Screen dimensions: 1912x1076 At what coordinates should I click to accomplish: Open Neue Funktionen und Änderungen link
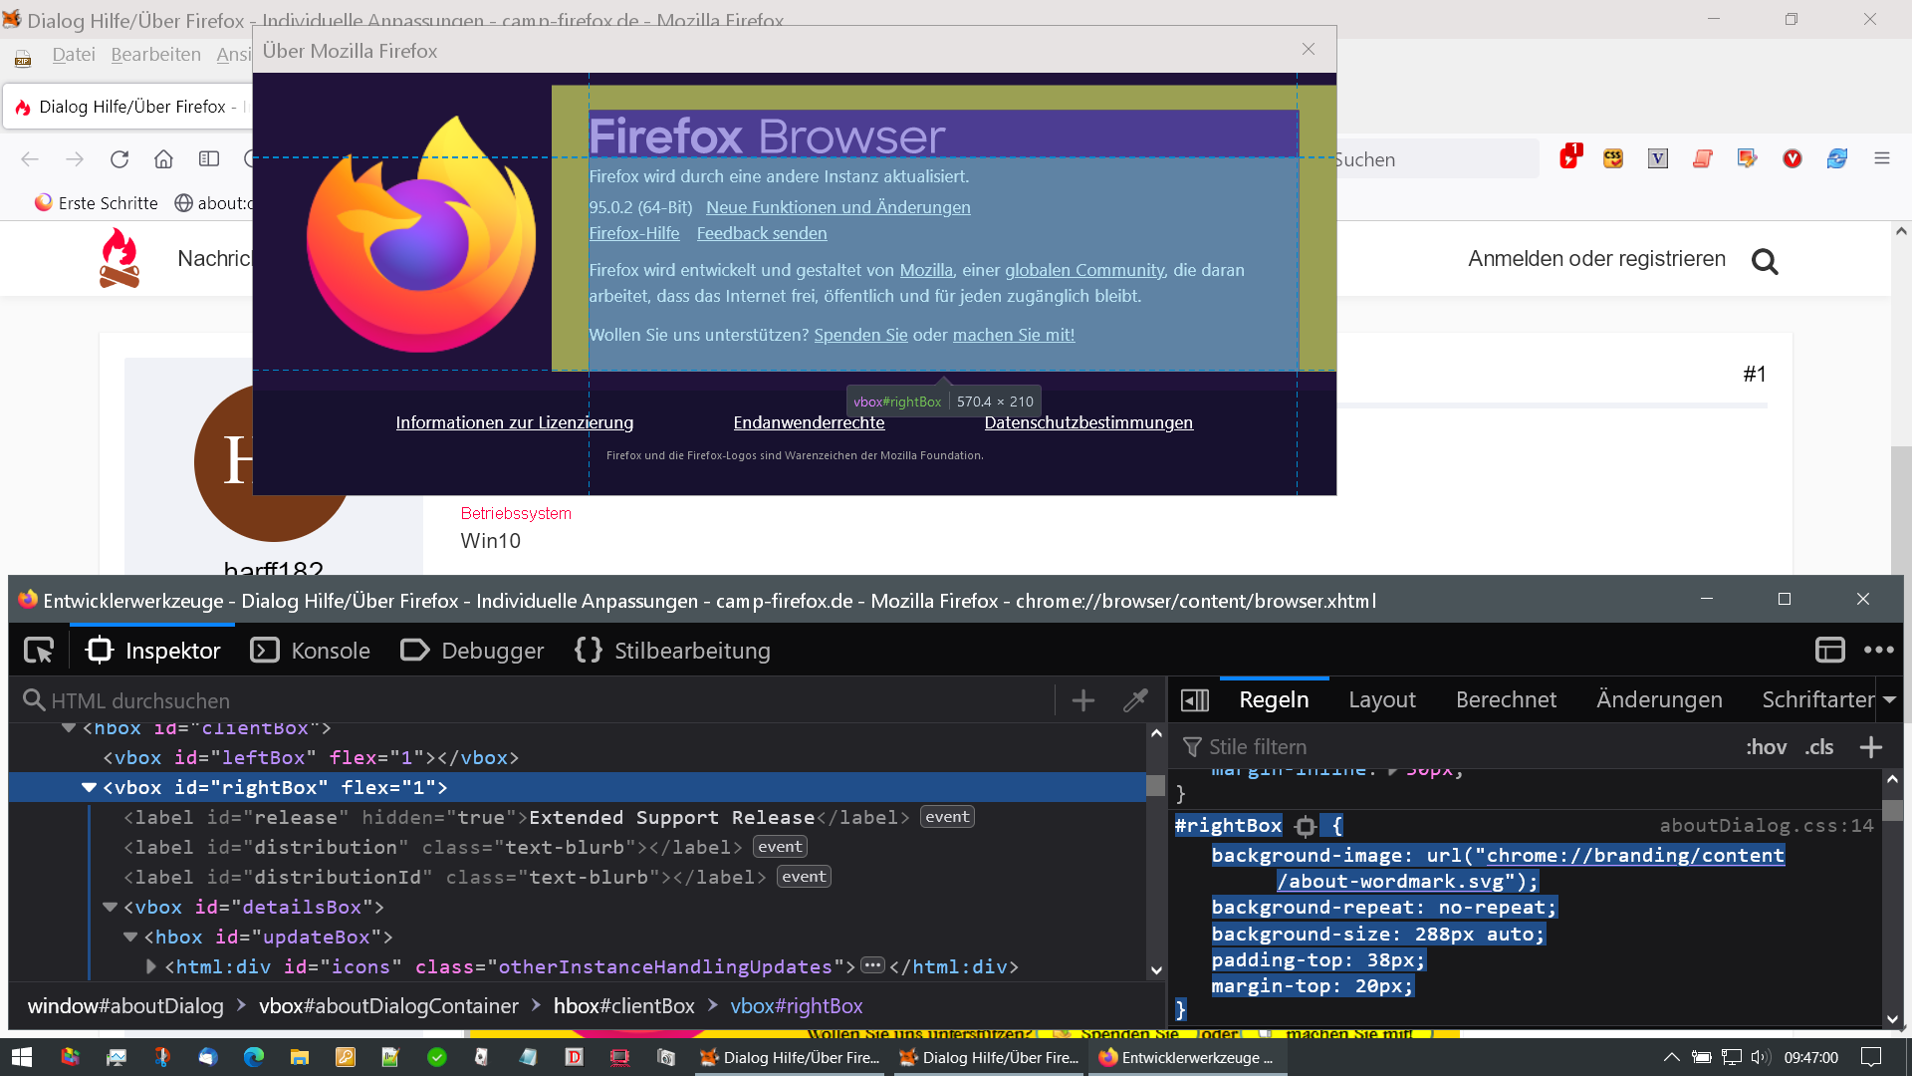click(837, 207)
